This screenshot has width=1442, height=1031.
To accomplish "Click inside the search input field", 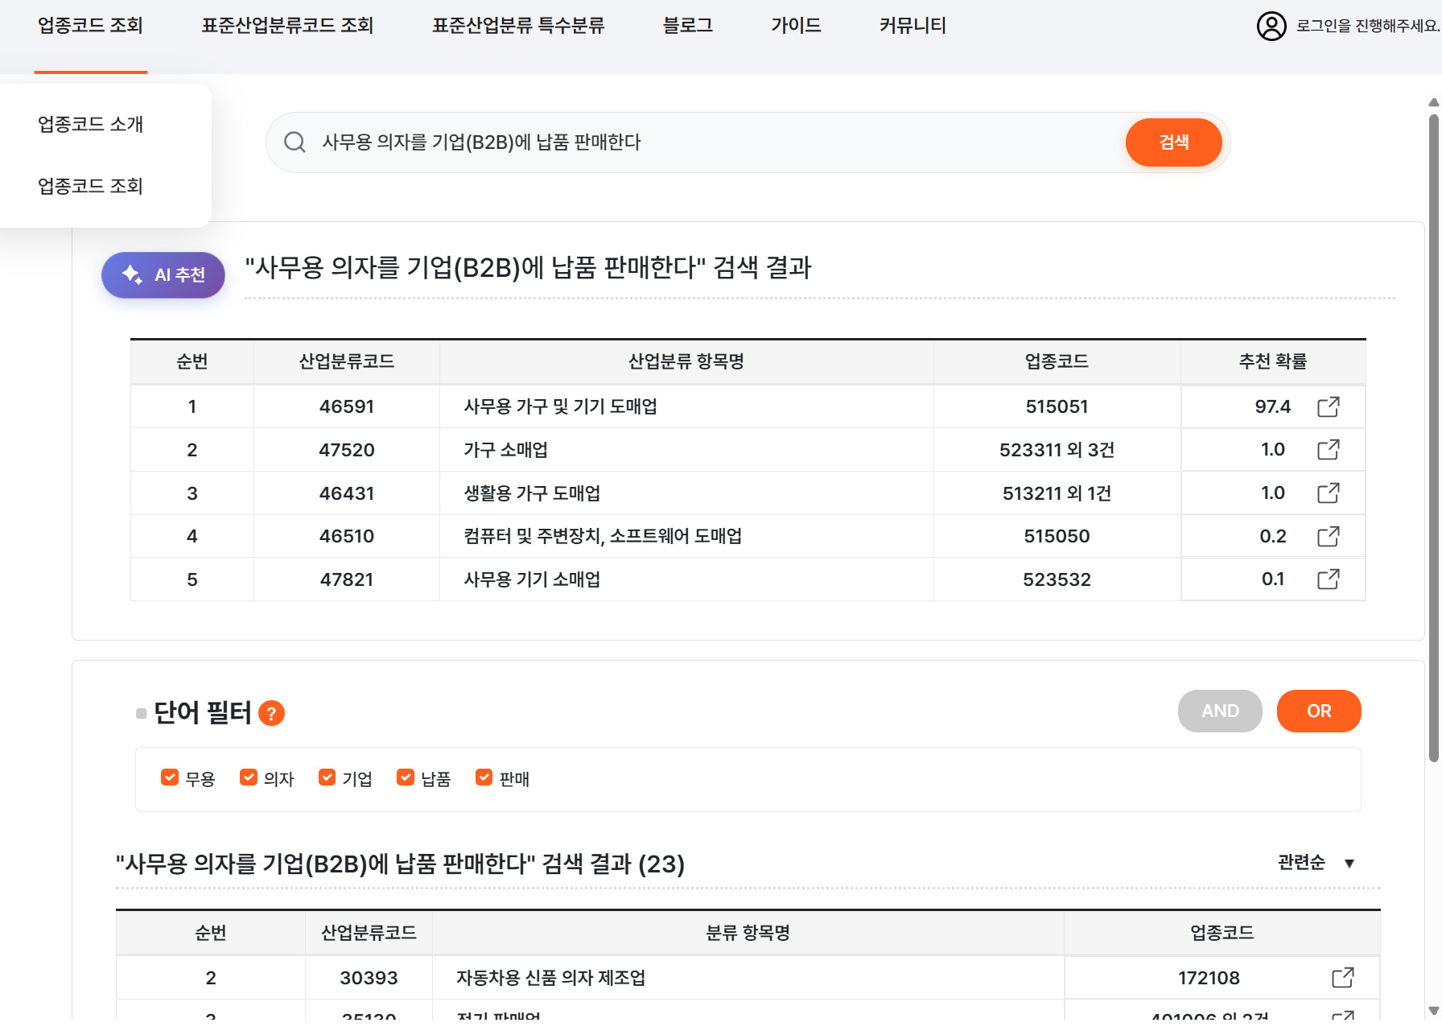I will [x=644, y=142].
